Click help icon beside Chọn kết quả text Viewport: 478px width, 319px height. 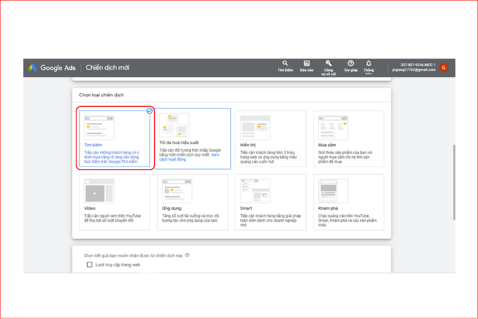(x=187, y=255)
